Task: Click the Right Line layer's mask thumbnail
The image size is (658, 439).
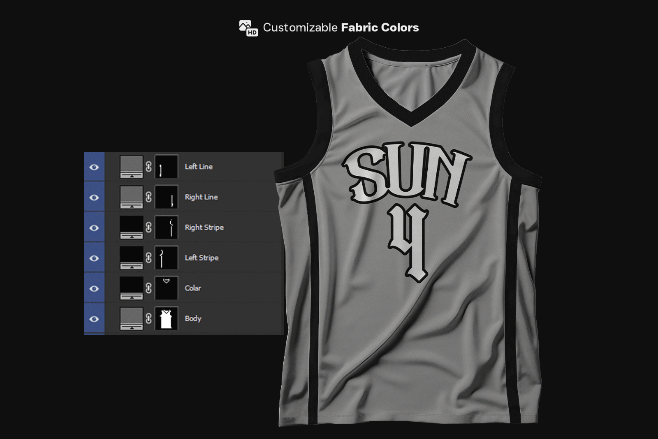Action: pos(166,197)
